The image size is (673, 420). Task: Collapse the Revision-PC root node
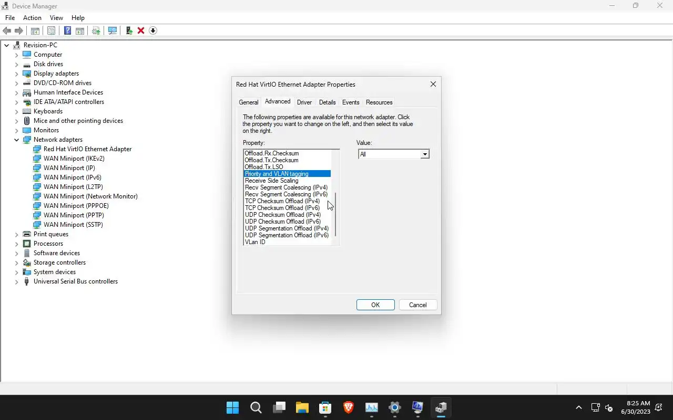[7, 45]
